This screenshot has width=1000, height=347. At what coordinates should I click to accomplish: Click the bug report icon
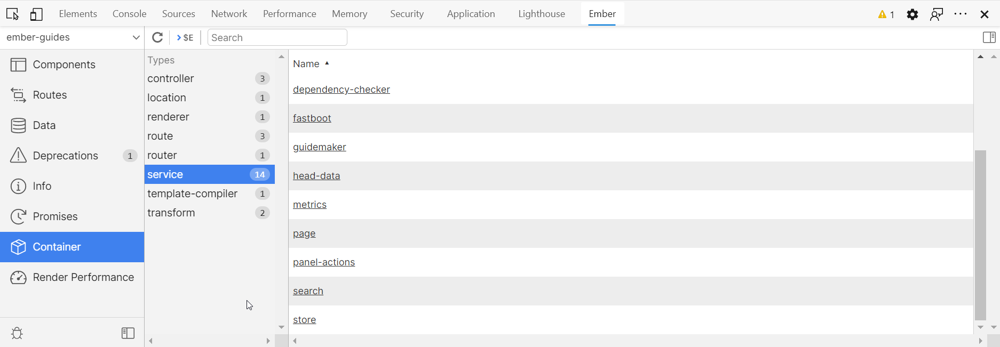17,333
